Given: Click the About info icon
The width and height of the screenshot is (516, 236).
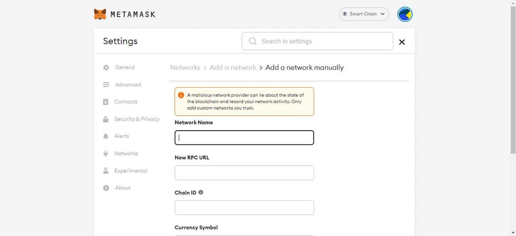Looking at the screenshot, I should (106, 188).
